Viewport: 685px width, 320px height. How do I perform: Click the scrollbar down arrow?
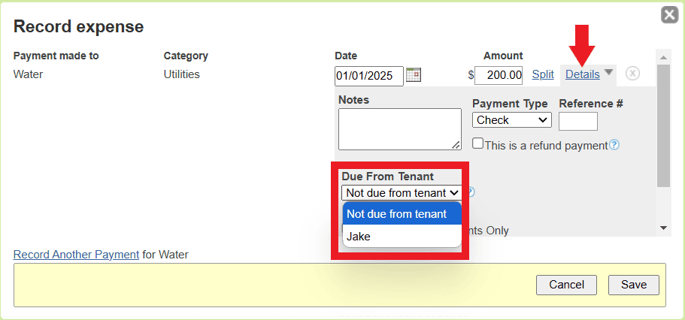click(x=663, y=228)
